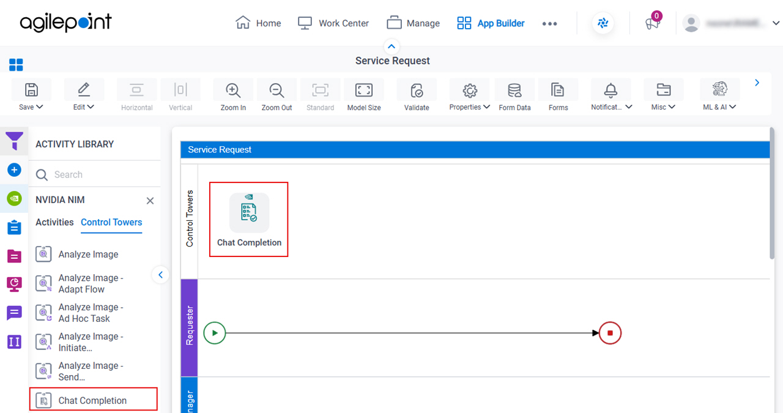Click the Save toolbar icon
This screenshot has height=413, width=783.
(x=31, y=90)
